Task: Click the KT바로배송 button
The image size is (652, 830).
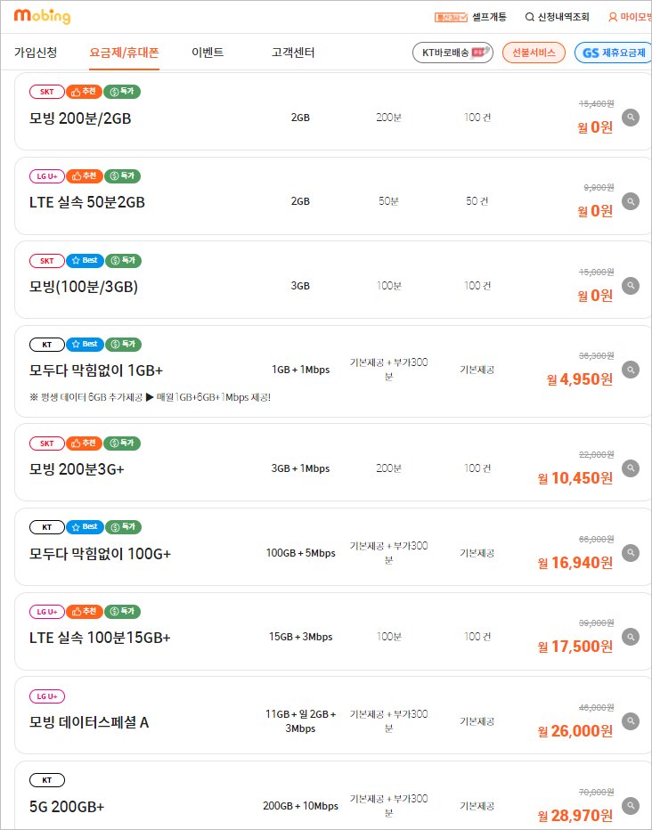Action: (452, 53)
